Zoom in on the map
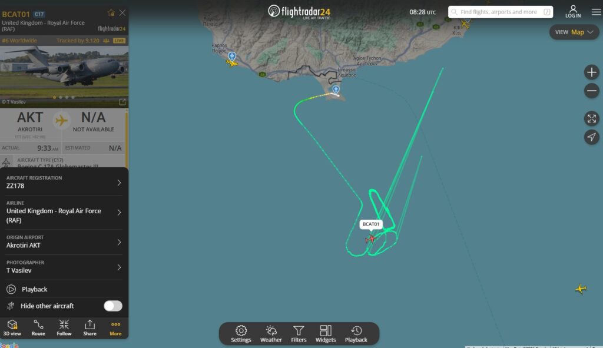The image size is (603, 348). click(x=591, y=72)
